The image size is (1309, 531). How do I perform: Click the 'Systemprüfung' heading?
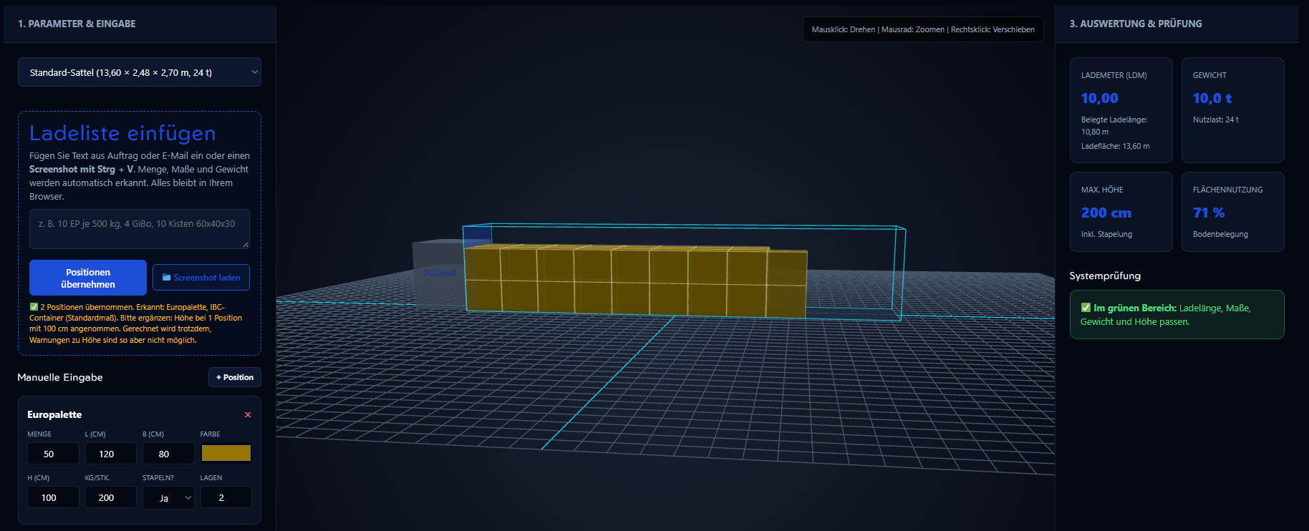point(1105,276)
